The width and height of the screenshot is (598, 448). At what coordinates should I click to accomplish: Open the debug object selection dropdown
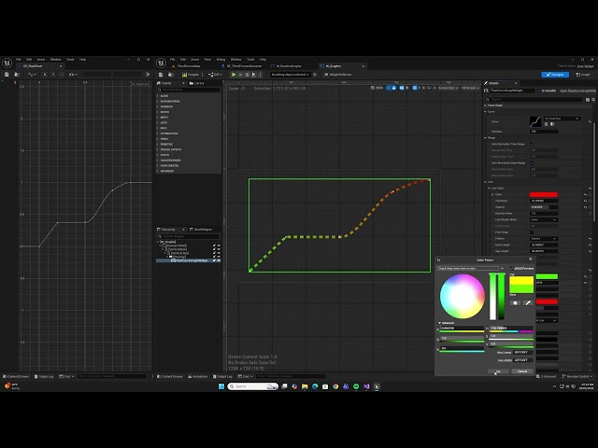pyautogui.click(x=291, y=75)
